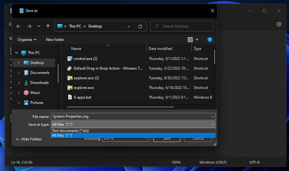Expand the Downloads tree node

coord(19,83)
